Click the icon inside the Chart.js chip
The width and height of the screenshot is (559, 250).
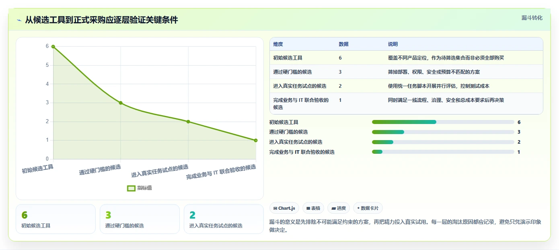(275, 208)
